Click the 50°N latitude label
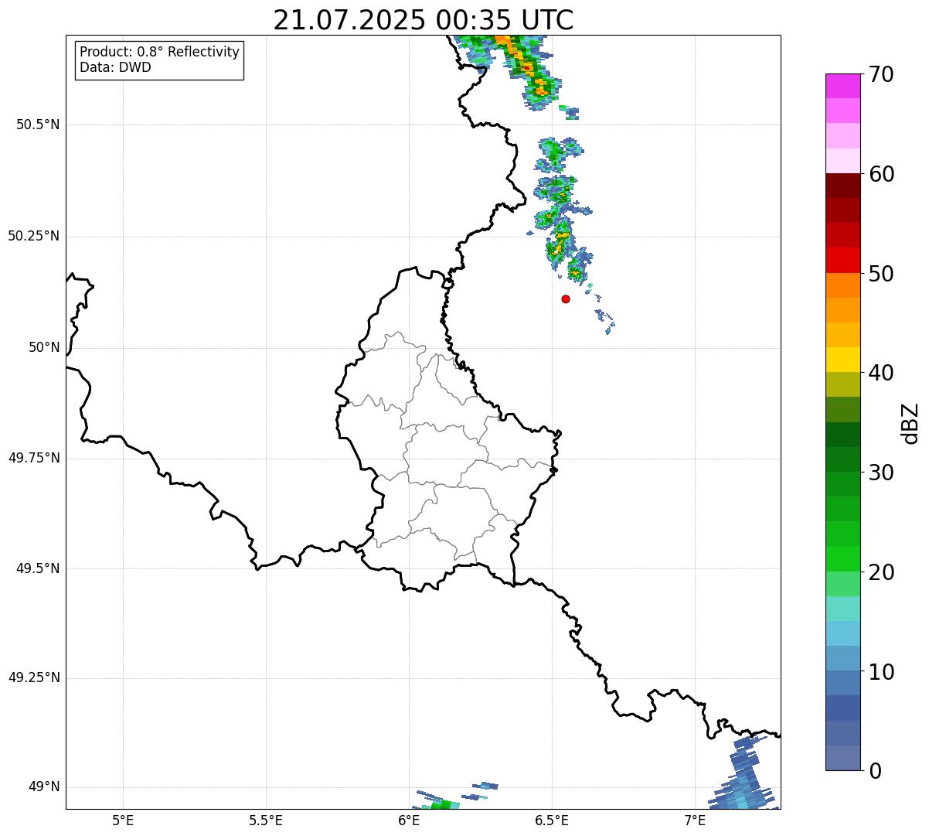The height and width of the screenshot is (836, 929). [44, 347]
